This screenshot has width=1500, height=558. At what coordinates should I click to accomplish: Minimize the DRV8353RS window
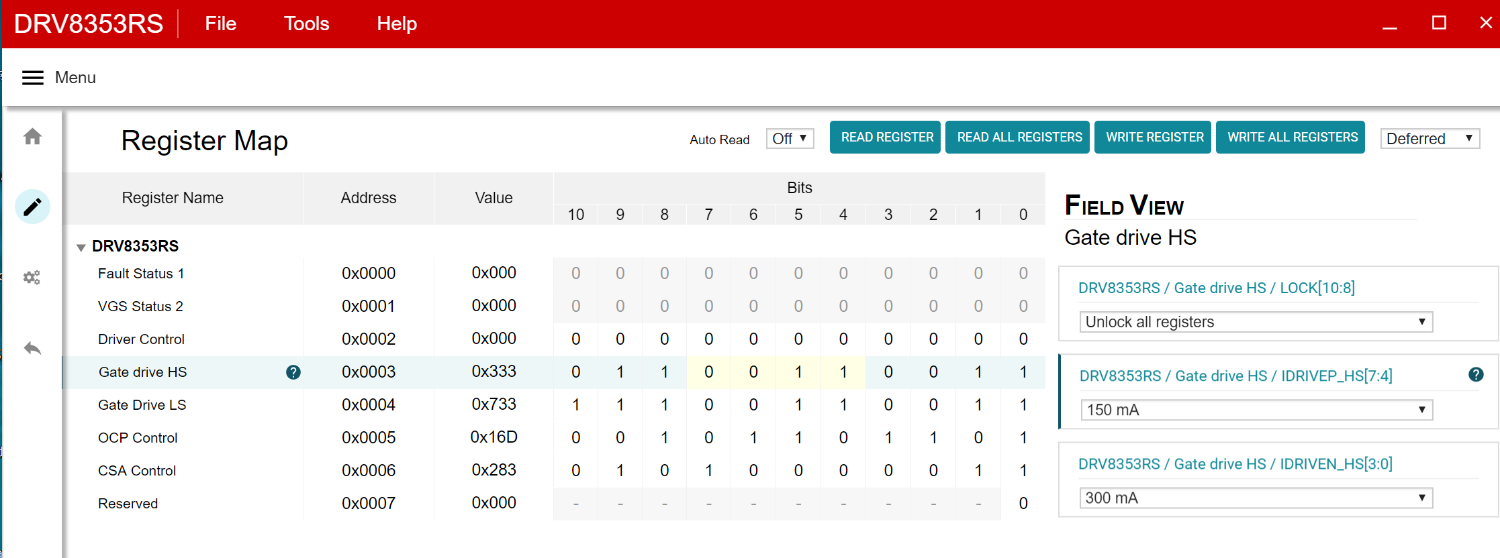1390,27
